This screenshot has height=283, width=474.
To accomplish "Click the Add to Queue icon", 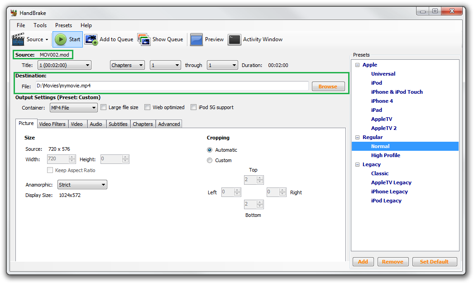I will 91,39.
